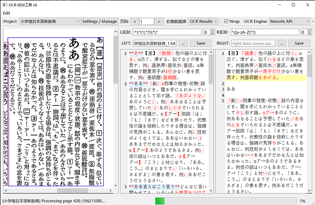This screenshot has width=315, height=205.
Task: Click the page number input field
Action: [147, 21]
